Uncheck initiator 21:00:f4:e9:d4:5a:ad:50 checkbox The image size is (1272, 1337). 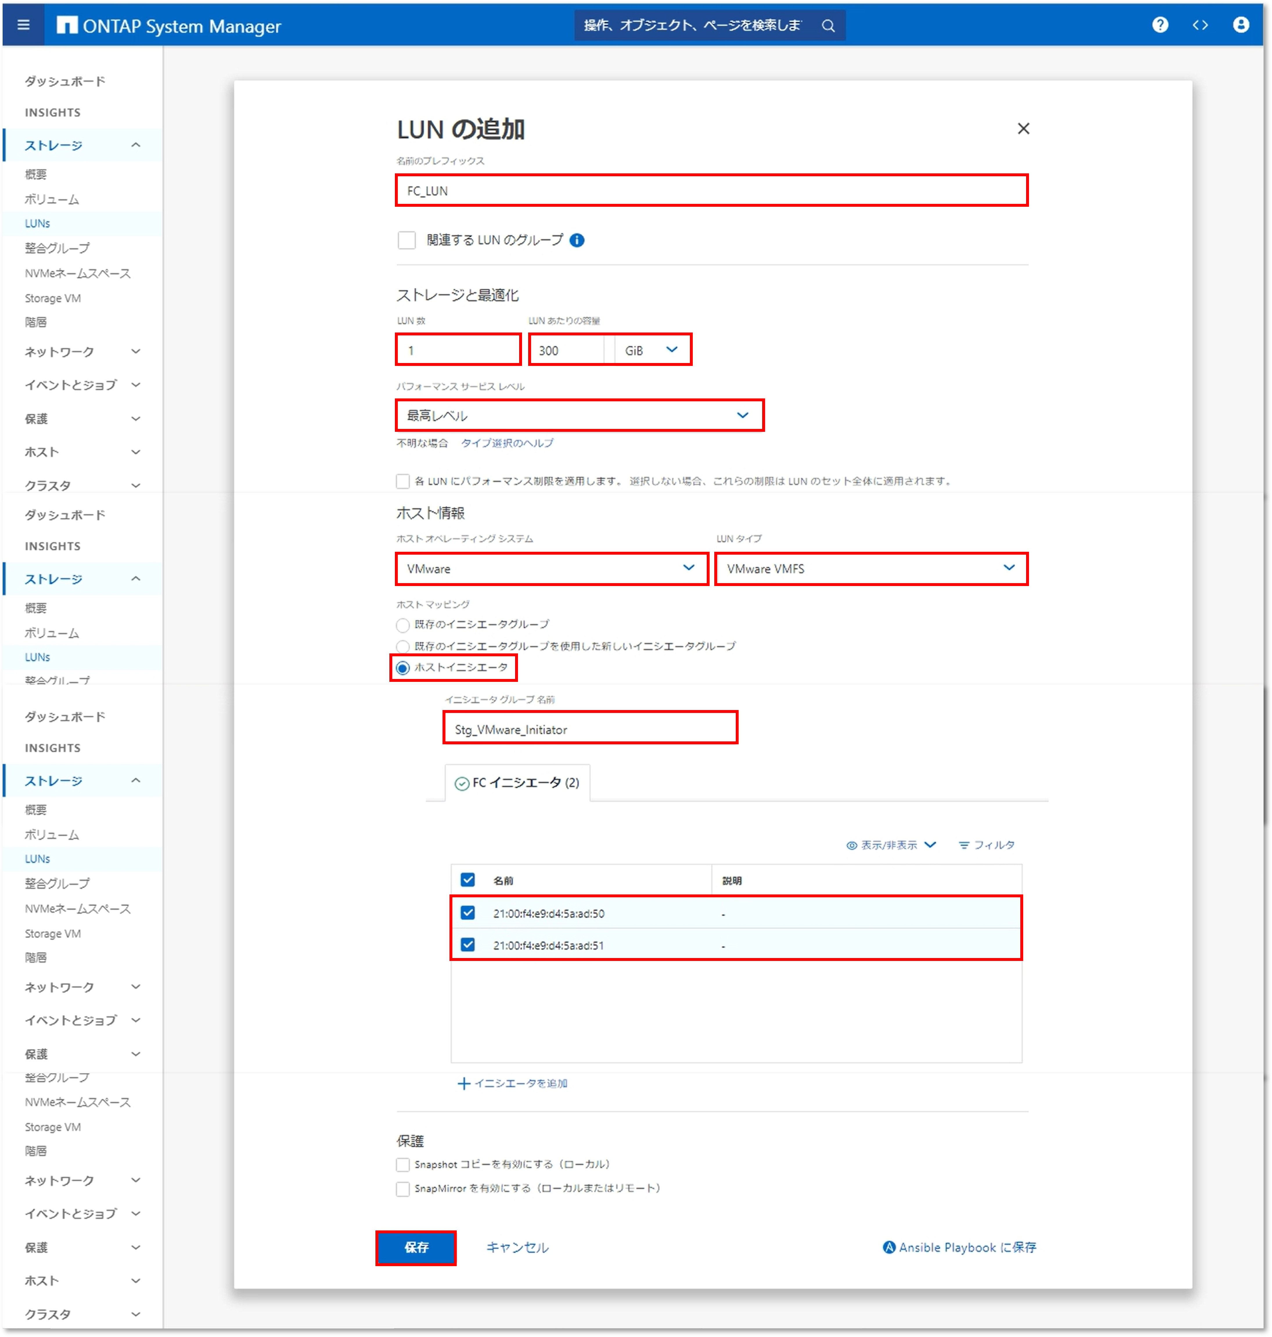[x=468, y=912]
